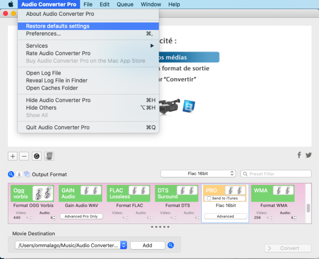Select Open Log File
319x259 pixels.
click(x=88, y=73)
